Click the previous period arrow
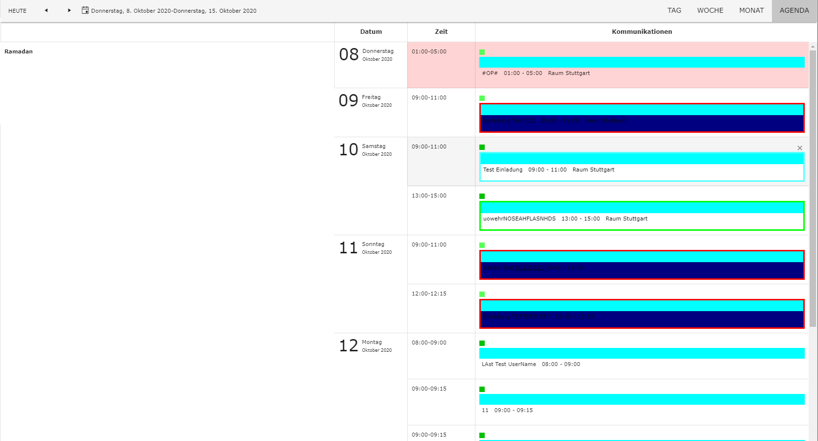This screenshot has width=818, height=441. [x=46, y=10]
